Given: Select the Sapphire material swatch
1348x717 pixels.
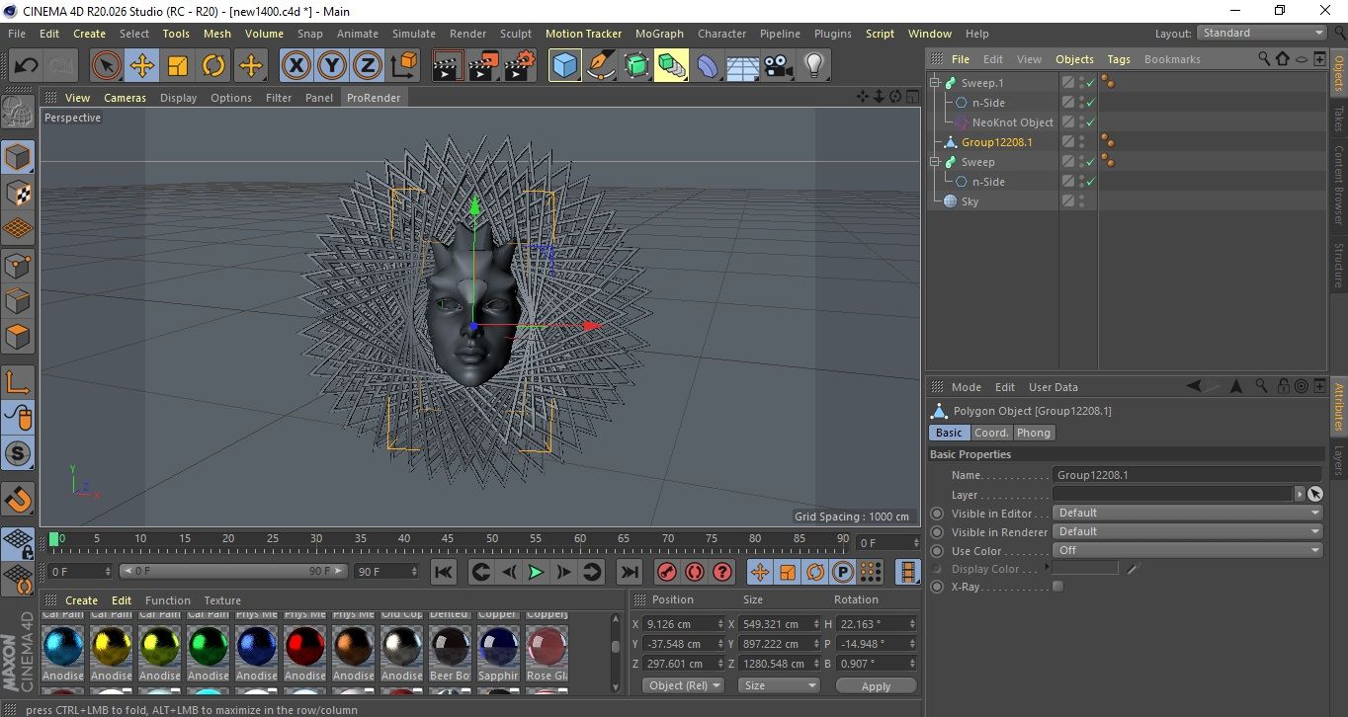Looking at the screenshot, I should point(498,647).
